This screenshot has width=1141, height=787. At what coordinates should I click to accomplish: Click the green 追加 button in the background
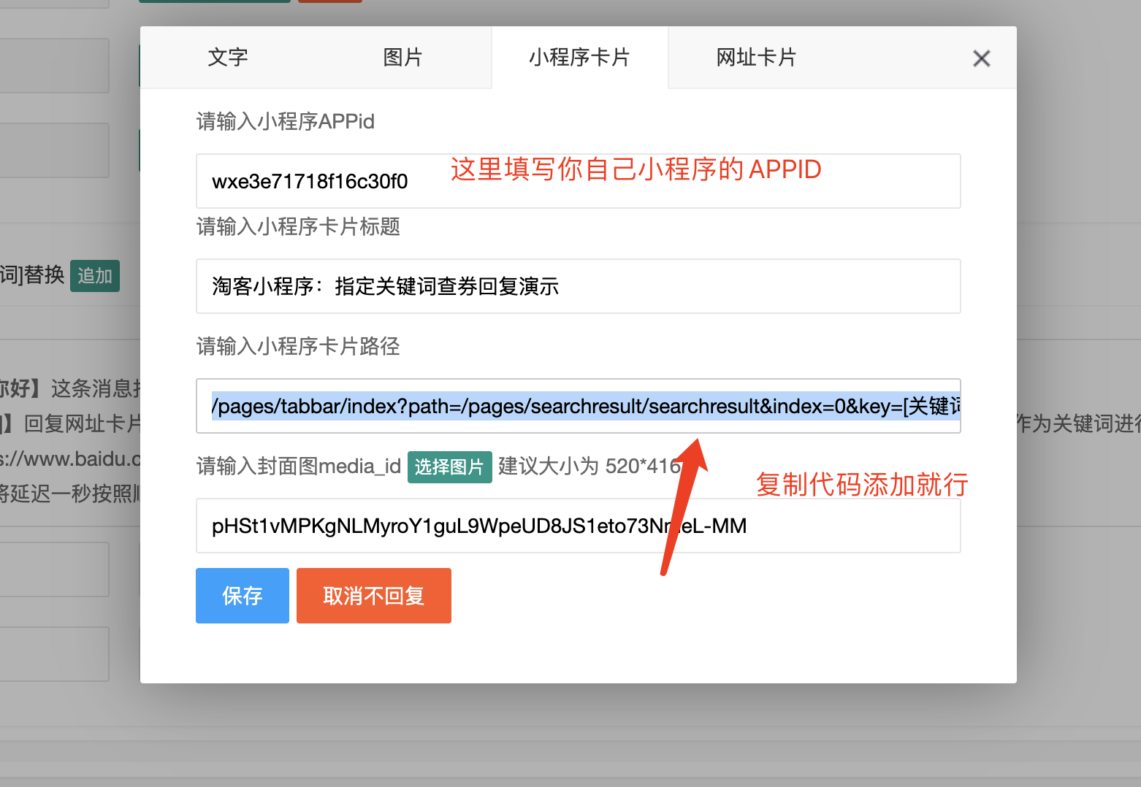point(95,276)
